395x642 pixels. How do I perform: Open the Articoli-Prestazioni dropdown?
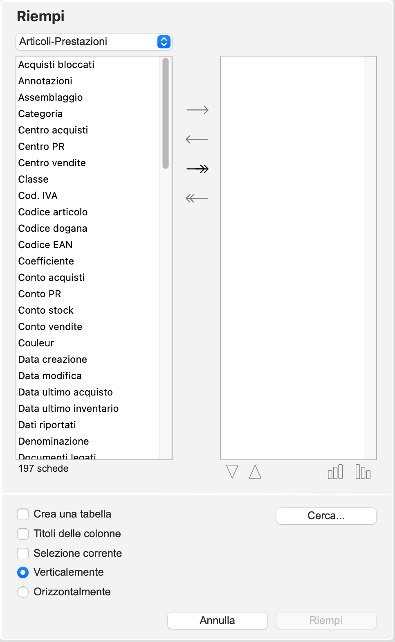[94, 42]
